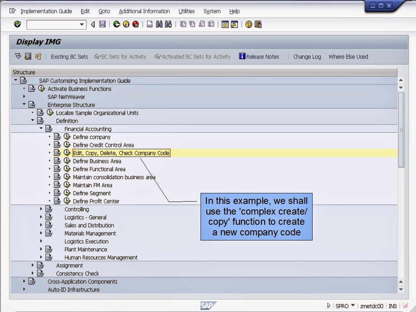416x312 pixels.
Task: Click the Find binoculars icon
Action: click(x=159, y=24)
